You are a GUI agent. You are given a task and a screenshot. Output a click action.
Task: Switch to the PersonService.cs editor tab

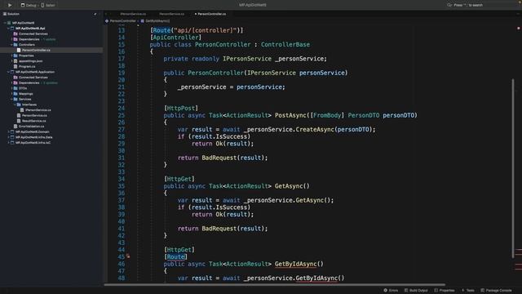pyautogui.click(x=171, y=14)
